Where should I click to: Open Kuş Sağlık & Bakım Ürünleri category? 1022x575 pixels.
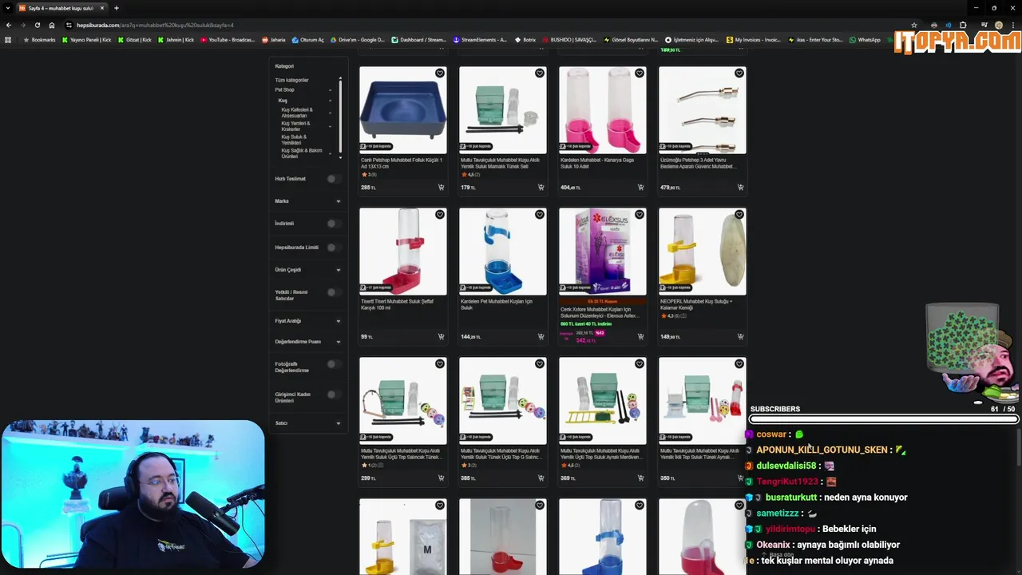coord(302,153)
